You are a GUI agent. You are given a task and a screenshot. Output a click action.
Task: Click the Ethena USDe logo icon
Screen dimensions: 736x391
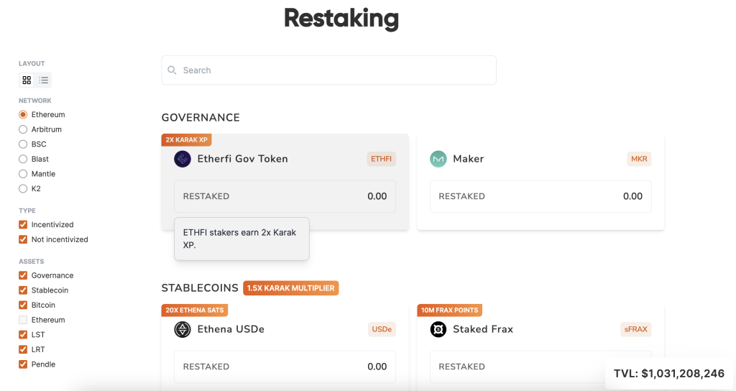coord(183,329)
